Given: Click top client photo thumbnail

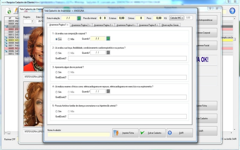Looking at the screenshot, I should pos(33,49).
